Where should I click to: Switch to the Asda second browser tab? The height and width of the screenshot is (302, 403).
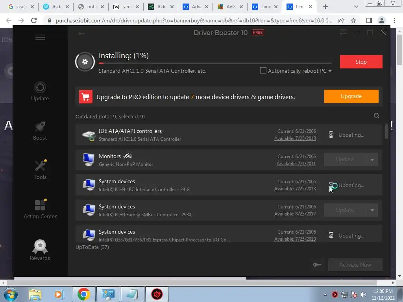click(56, 7)
